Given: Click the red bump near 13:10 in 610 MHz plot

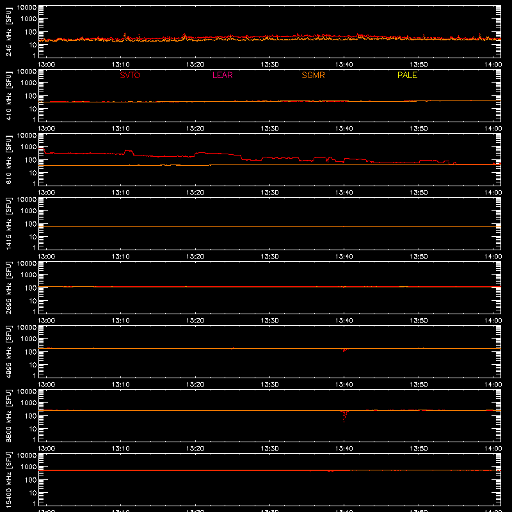Looking at the screenshot, I should (129, 152).
